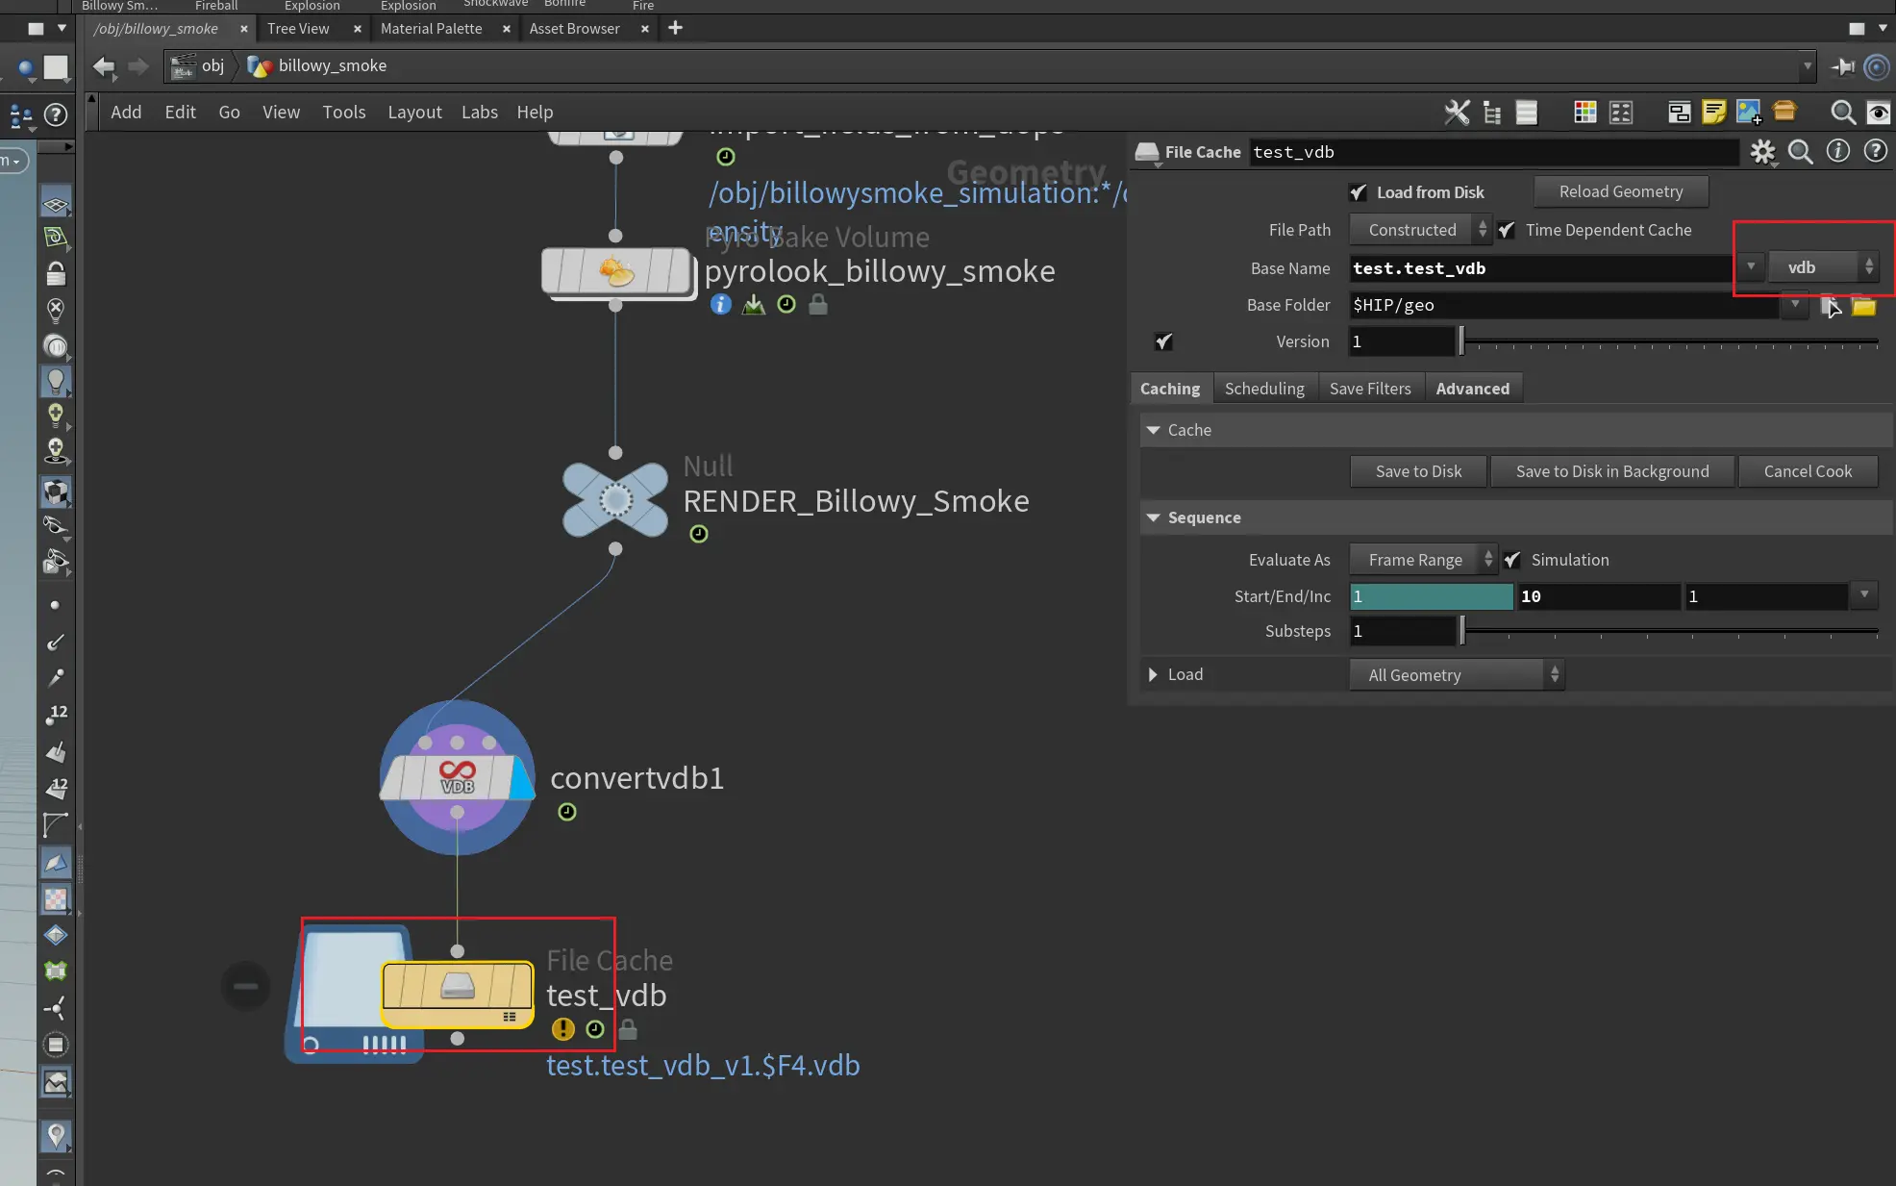Pin the pane with the pin icon
1896x1186 pixels.
click(x=1842, y=66)
